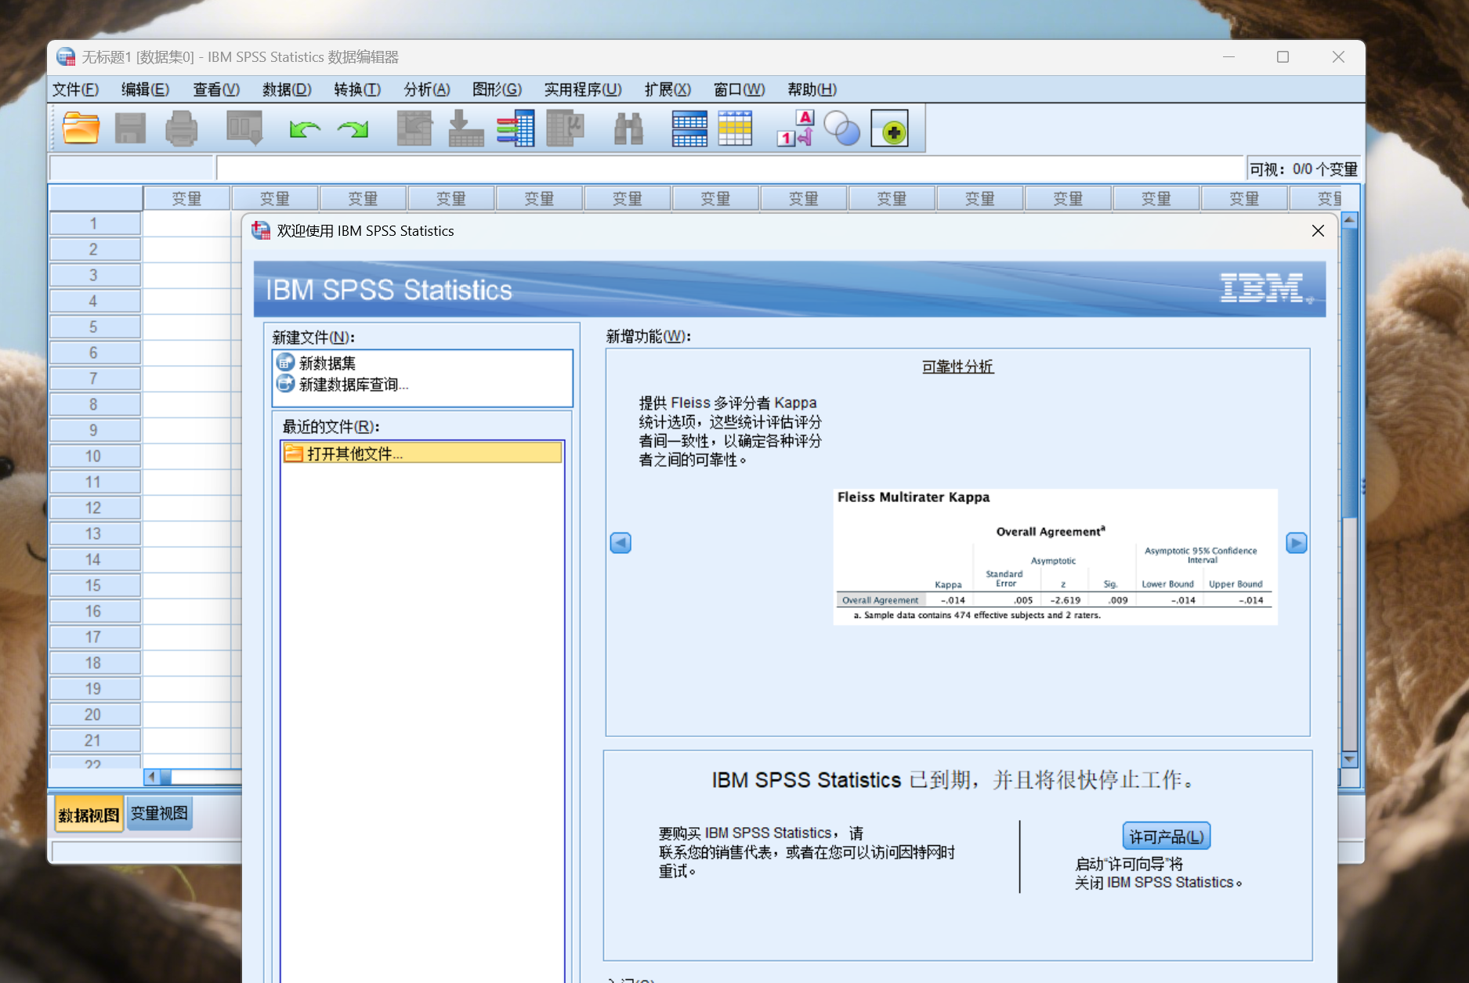
Task: Open the 分析(A) menu
Action: click(427, 89)
